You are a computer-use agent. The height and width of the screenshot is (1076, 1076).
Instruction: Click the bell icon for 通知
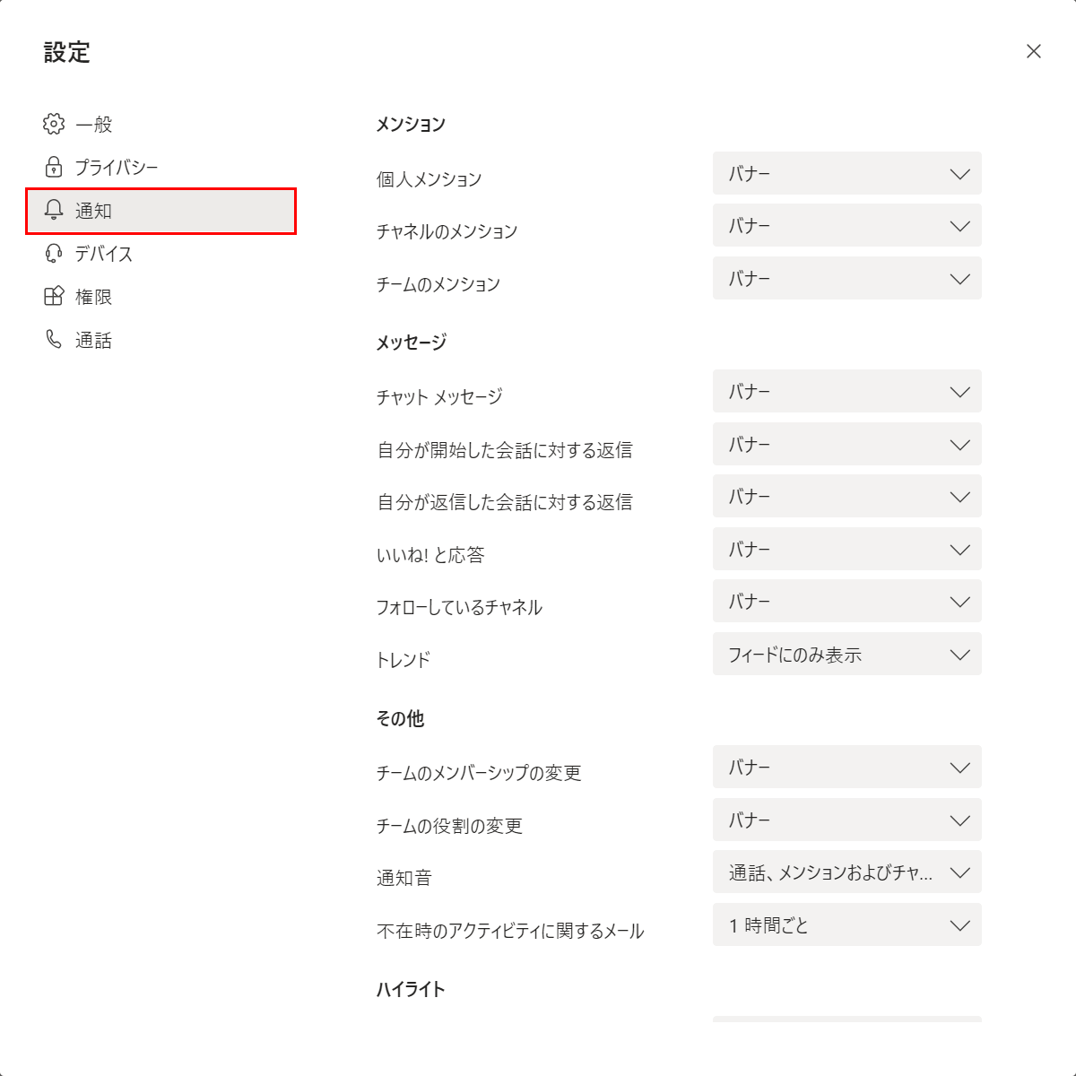54,210
